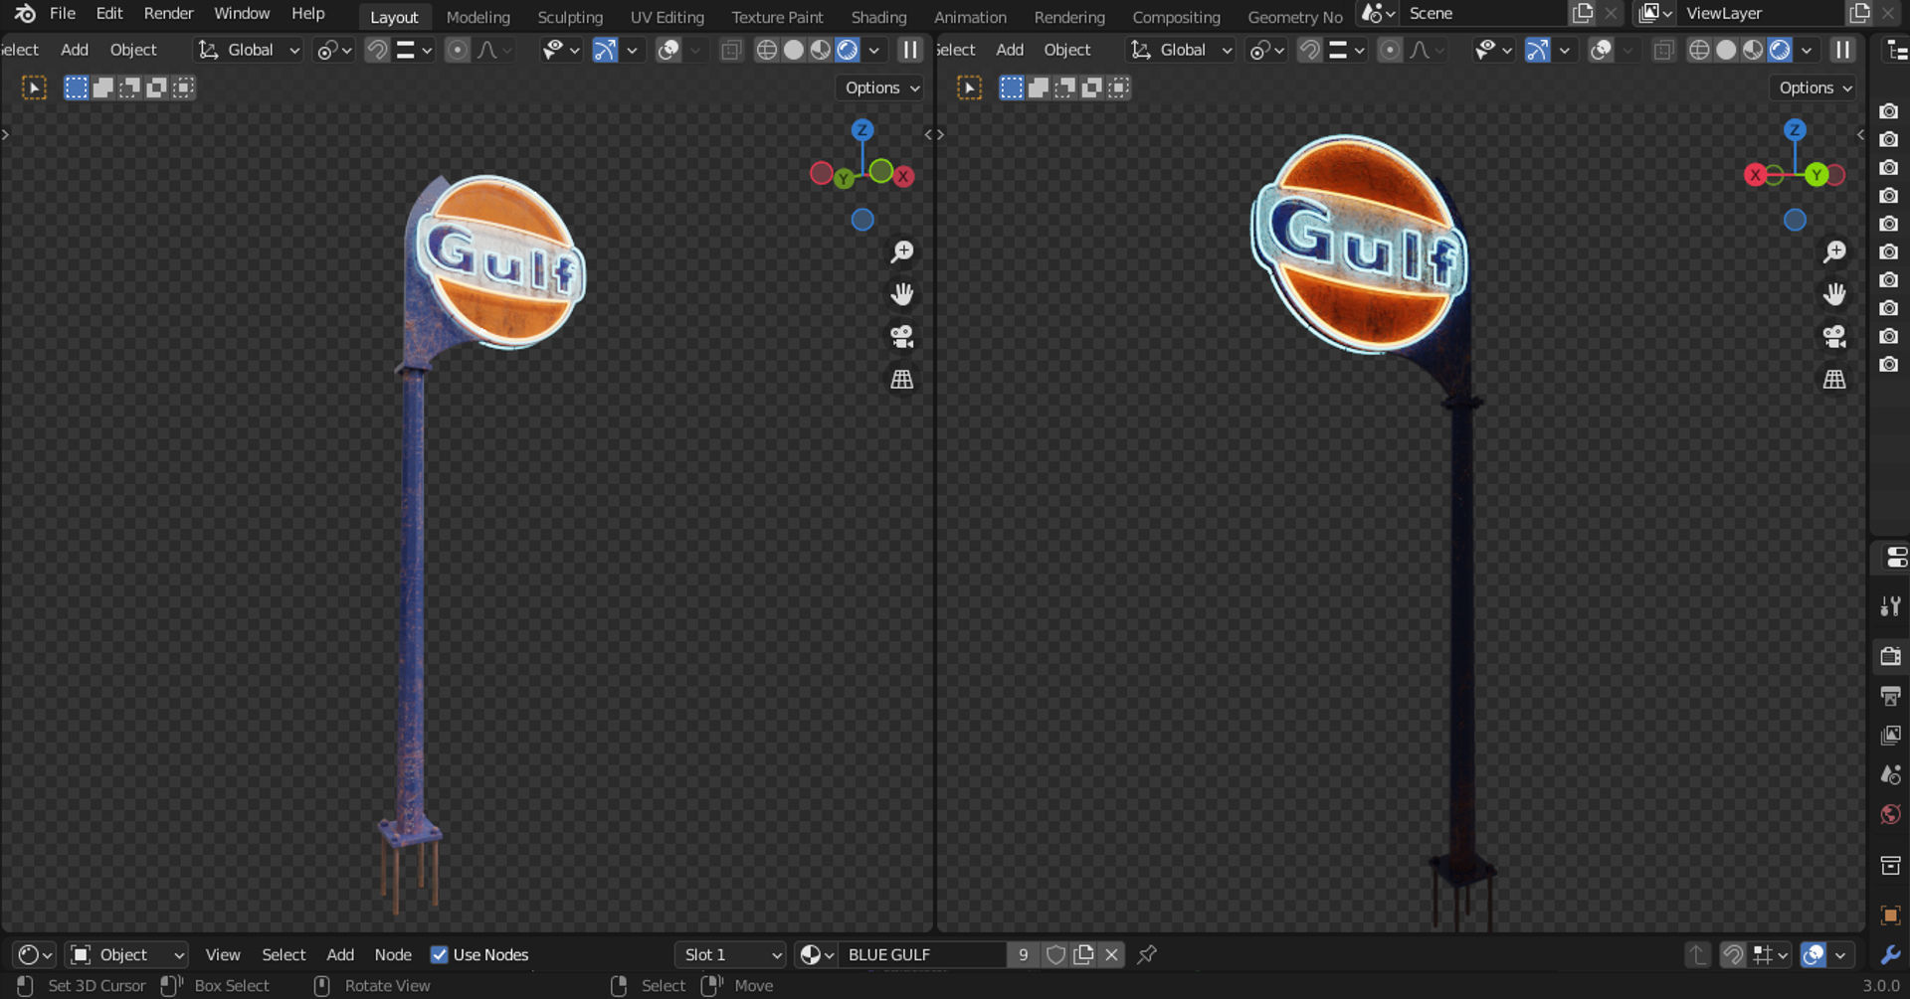Screen dimensions: 1910x999
Task: Open the Slot 1 material slot dropdown
Action: 730,954
